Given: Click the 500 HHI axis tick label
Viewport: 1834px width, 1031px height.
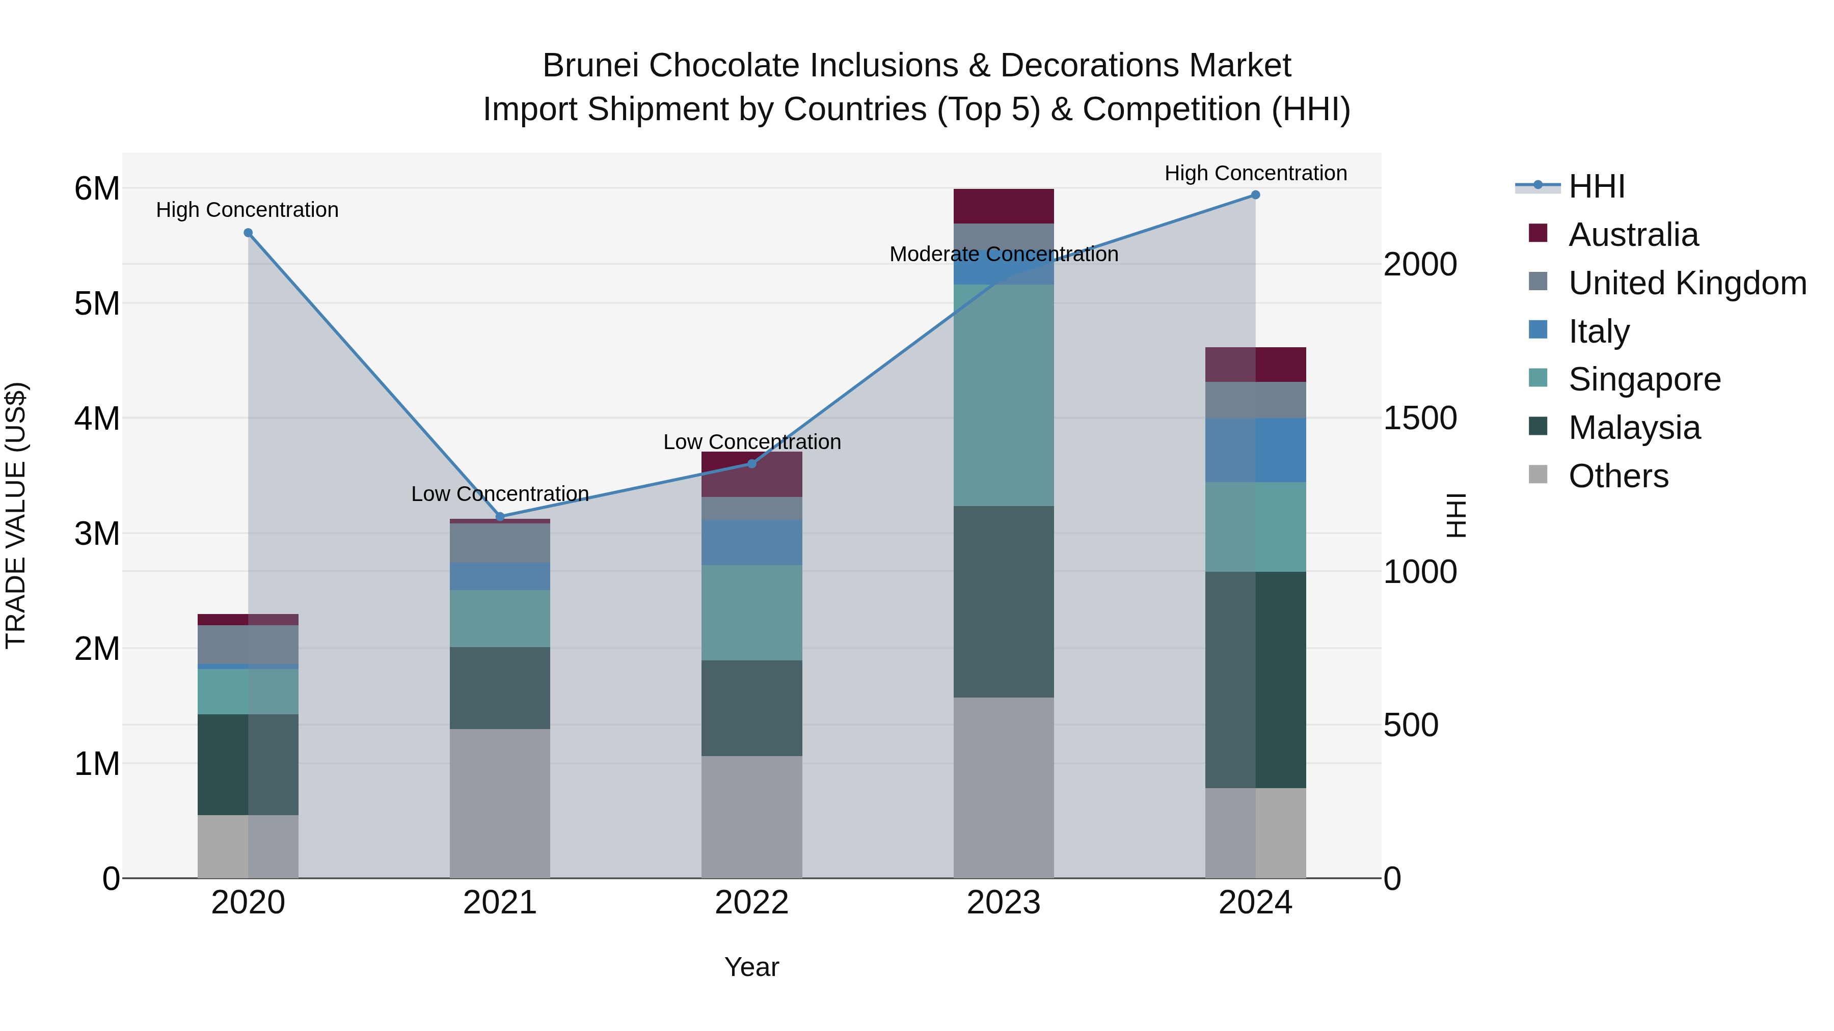Looking at the screenshot, I should (1411, 726).
